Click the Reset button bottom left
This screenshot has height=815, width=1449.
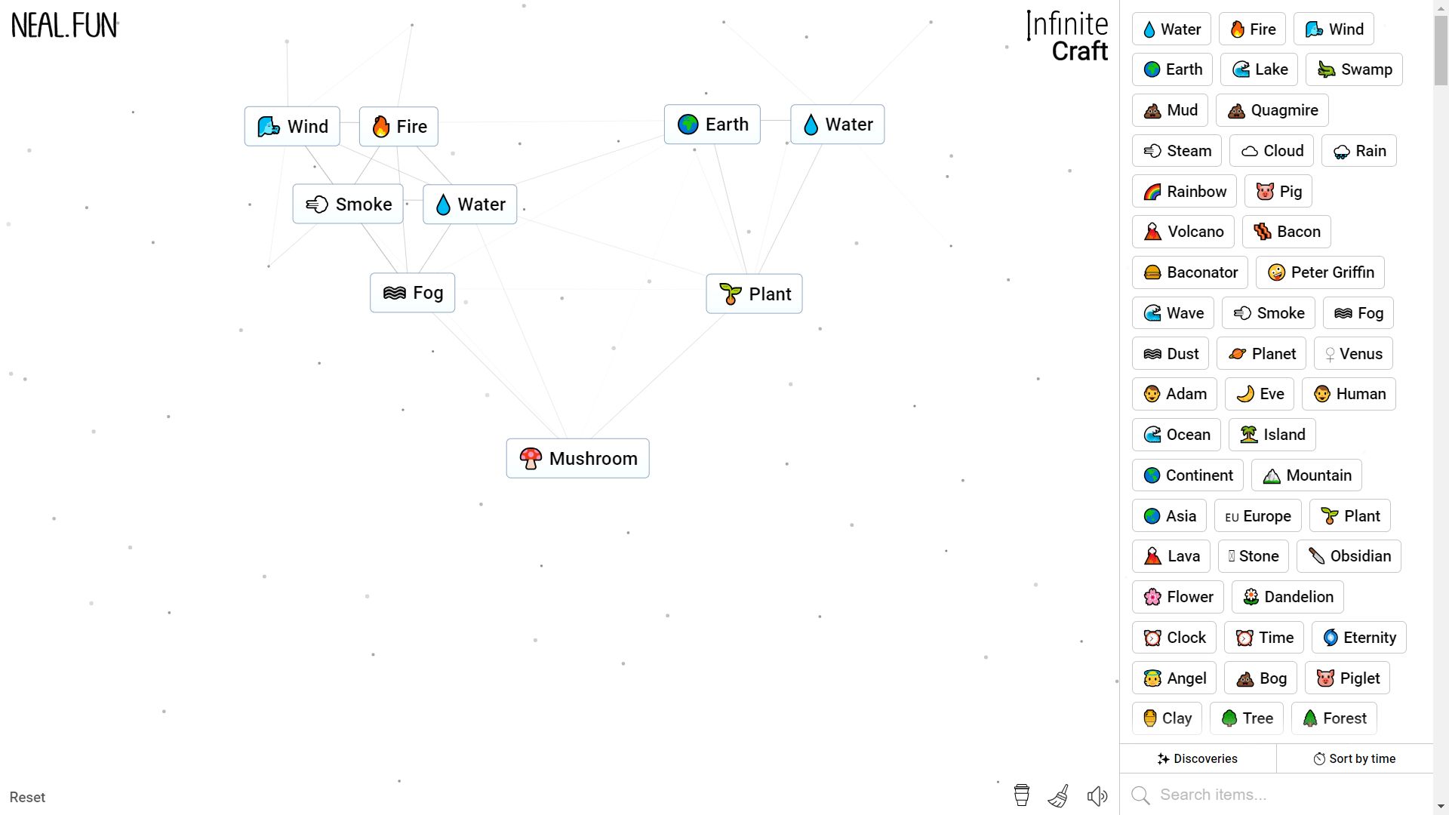click(x=27, y=796)
